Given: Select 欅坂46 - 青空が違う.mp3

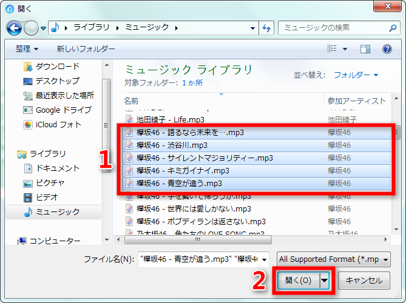Looking at the screenshot, I should 256,183.
